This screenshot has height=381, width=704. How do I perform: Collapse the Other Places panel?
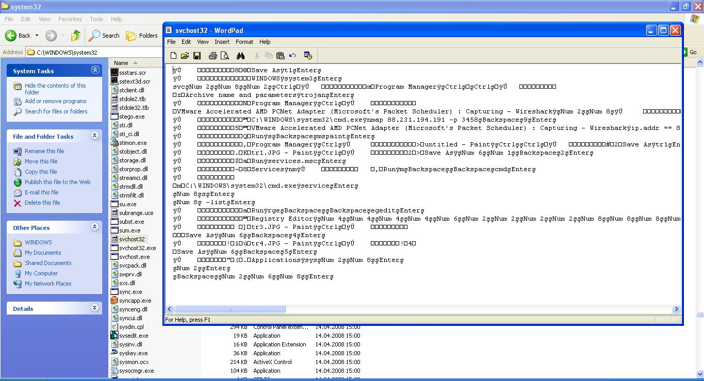click(95, 227)
